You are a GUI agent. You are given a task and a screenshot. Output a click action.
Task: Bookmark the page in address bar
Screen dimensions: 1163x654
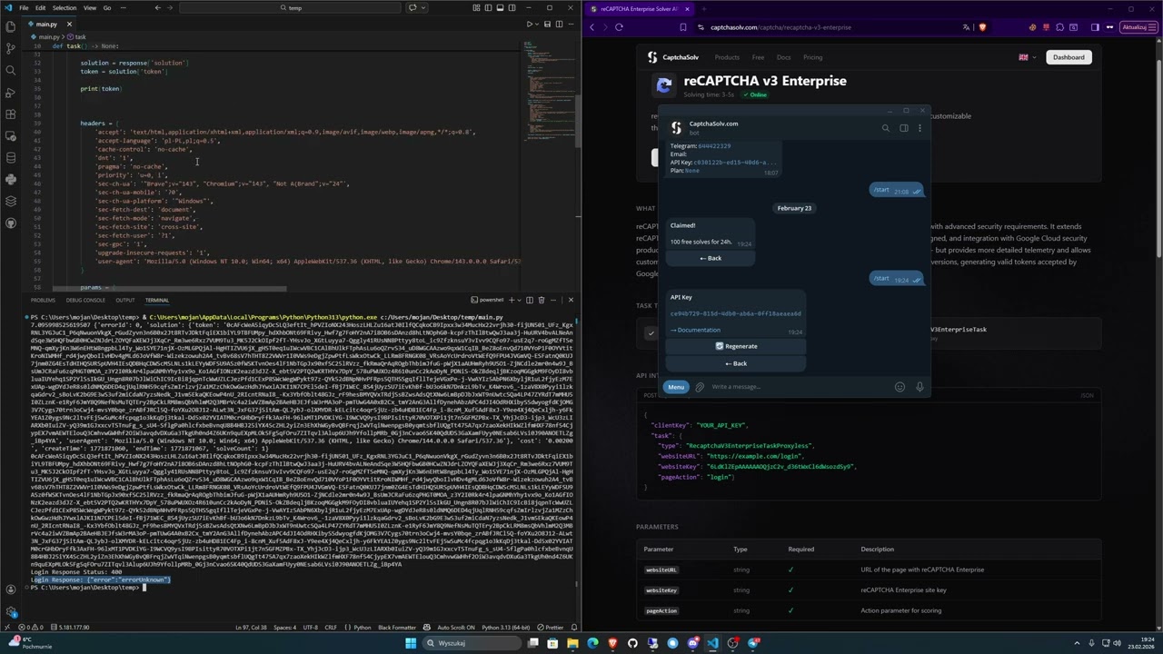pyautogui.click(x=683, y=27)
